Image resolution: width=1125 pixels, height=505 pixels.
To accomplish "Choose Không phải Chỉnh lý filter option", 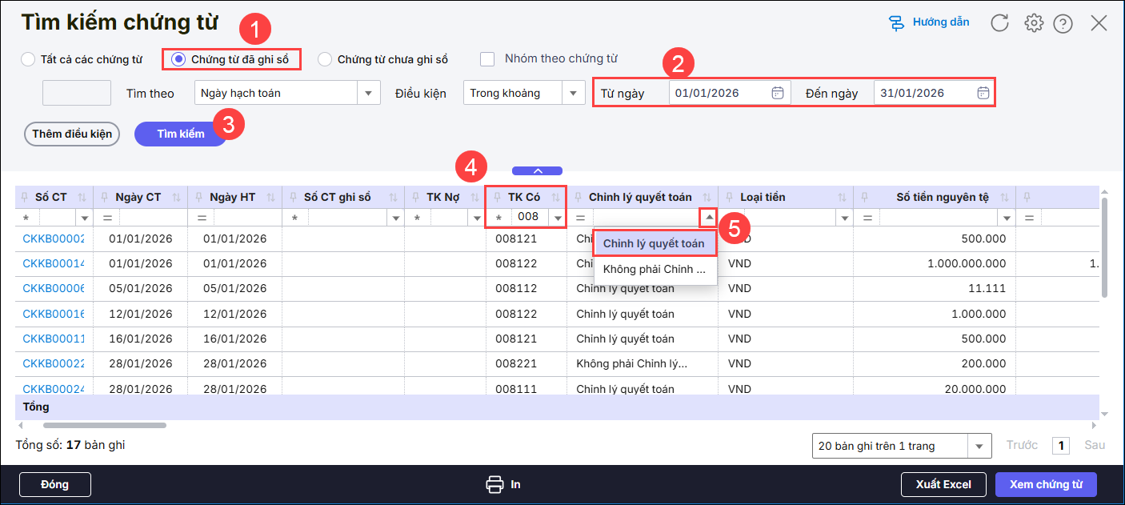I will coord(654,269).
